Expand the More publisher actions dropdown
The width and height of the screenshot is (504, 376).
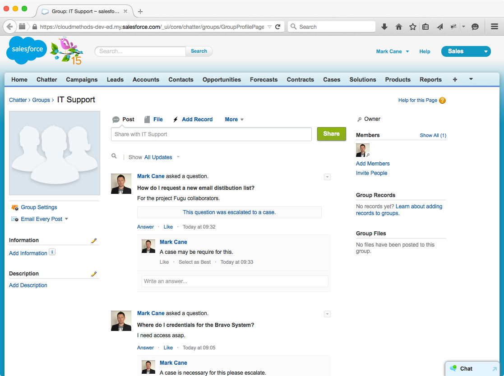pos(234,119)
